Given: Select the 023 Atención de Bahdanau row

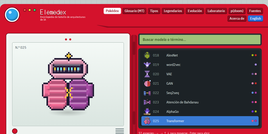Looking at the screenshot, I should [x=200, y=102].
